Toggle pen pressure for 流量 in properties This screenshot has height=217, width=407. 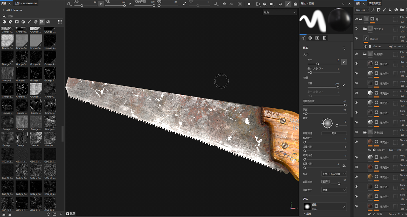344,85
